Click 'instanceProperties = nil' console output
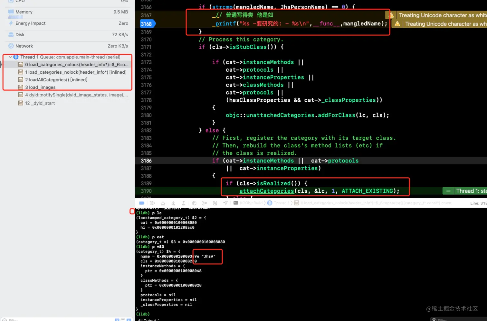The image size is (487, 321). (168, 300)
